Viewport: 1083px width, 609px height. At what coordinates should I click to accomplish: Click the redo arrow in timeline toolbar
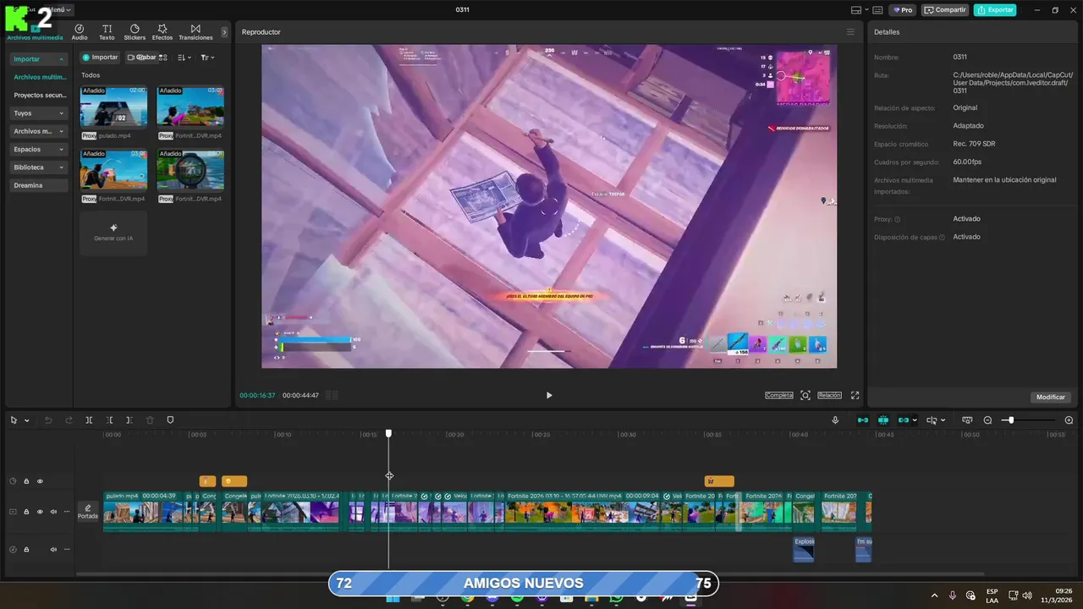(x=69, y=420)
